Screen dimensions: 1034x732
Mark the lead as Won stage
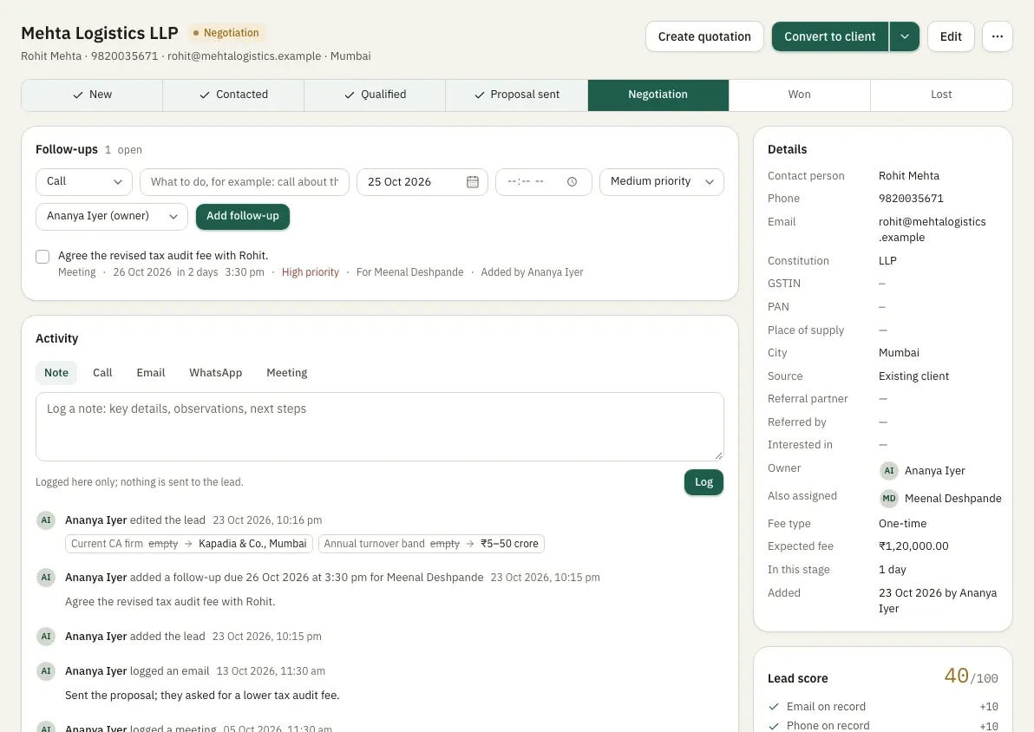pyautogui.click(x=799, y=95)
